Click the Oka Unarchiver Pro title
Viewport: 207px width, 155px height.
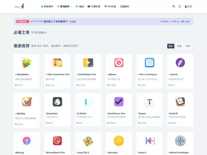point(58,74)
